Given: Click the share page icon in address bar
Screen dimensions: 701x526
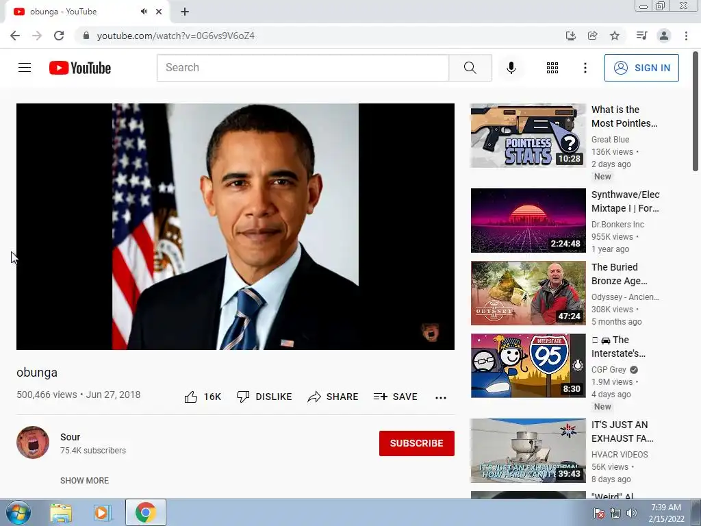Looking at the screenshot, I should click(x=592, y=36).
